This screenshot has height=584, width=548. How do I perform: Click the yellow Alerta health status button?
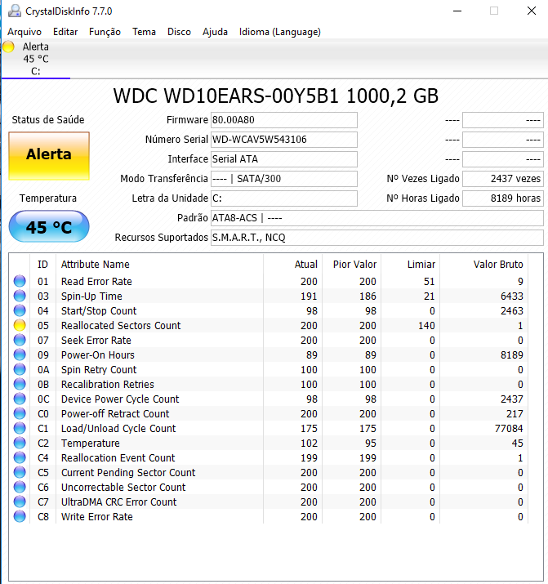49,156
